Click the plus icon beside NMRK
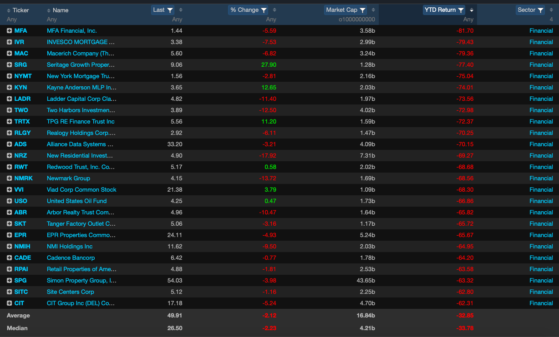Viewport: 559px width, 337px height. (9, 178)
